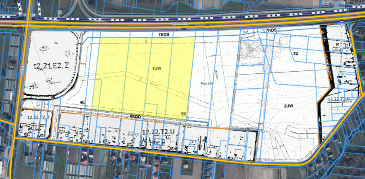Click the 3U zone label

point(295,53)
